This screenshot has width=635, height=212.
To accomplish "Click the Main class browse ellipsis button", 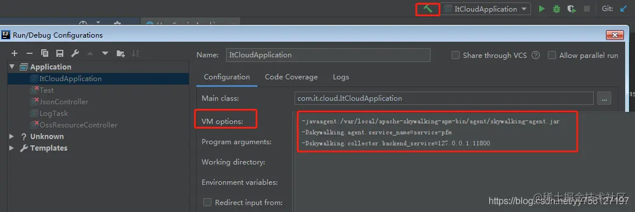I will point(604,98).
